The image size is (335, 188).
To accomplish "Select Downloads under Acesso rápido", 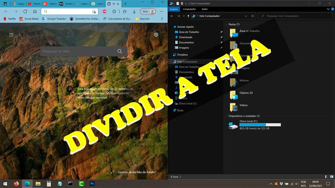I will (186, 37).
